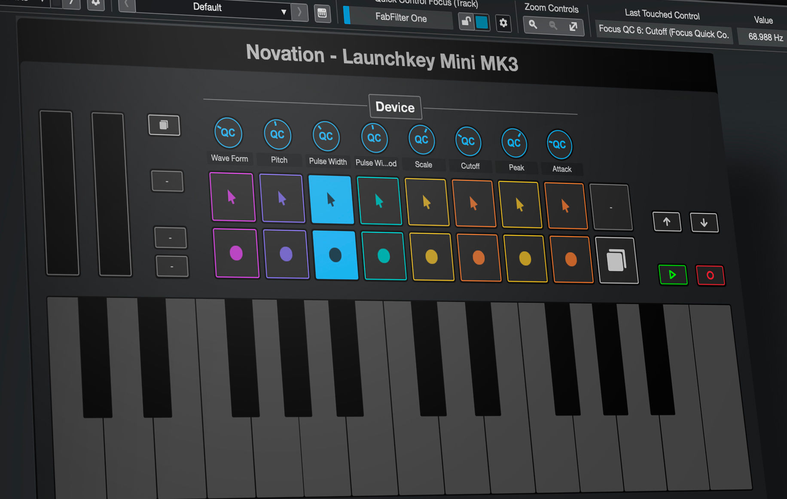787x499 pixels.
Task: Open Quick Control Focus settings gear
Action: 503,23
